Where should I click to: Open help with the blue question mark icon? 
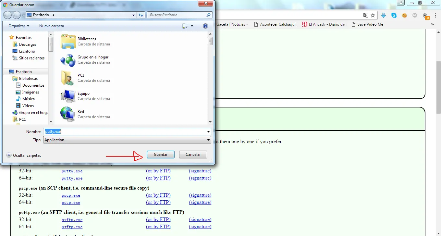tap(205, 26)
